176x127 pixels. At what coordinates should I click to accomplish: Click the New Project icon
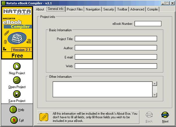pyautogui.click(x=17, y=66)
